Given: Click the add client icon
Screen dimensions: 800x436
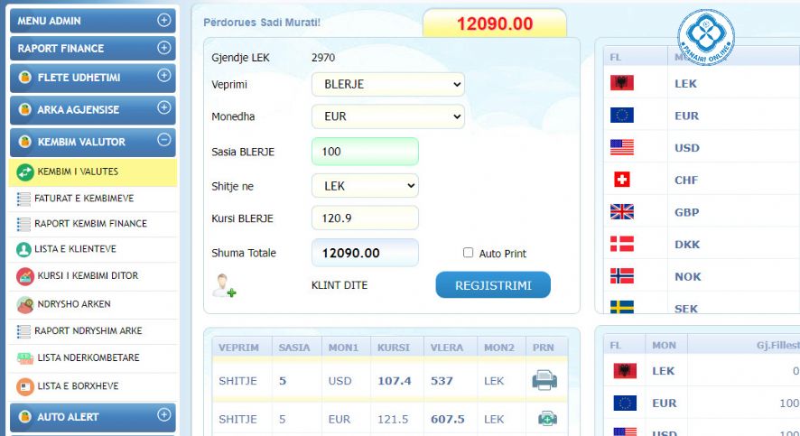Looking at the screenshot, I should 224,286.
